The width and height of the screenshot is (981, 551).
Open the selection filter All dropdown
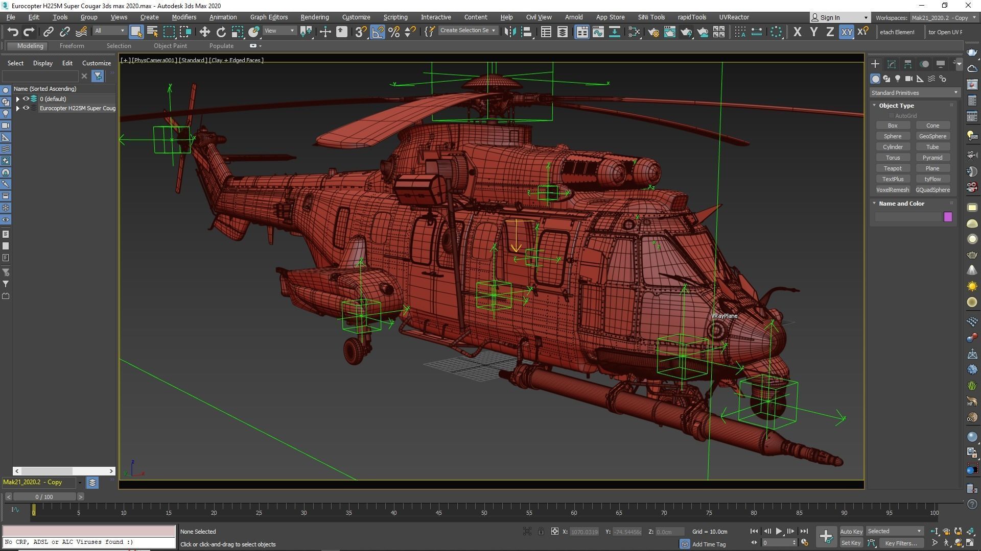(109, 31)
